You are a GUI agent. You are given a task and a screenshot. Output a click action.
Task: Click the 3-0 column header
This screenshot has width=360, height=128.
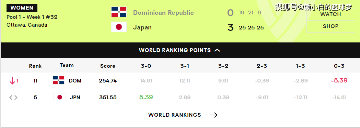(146, 66)
